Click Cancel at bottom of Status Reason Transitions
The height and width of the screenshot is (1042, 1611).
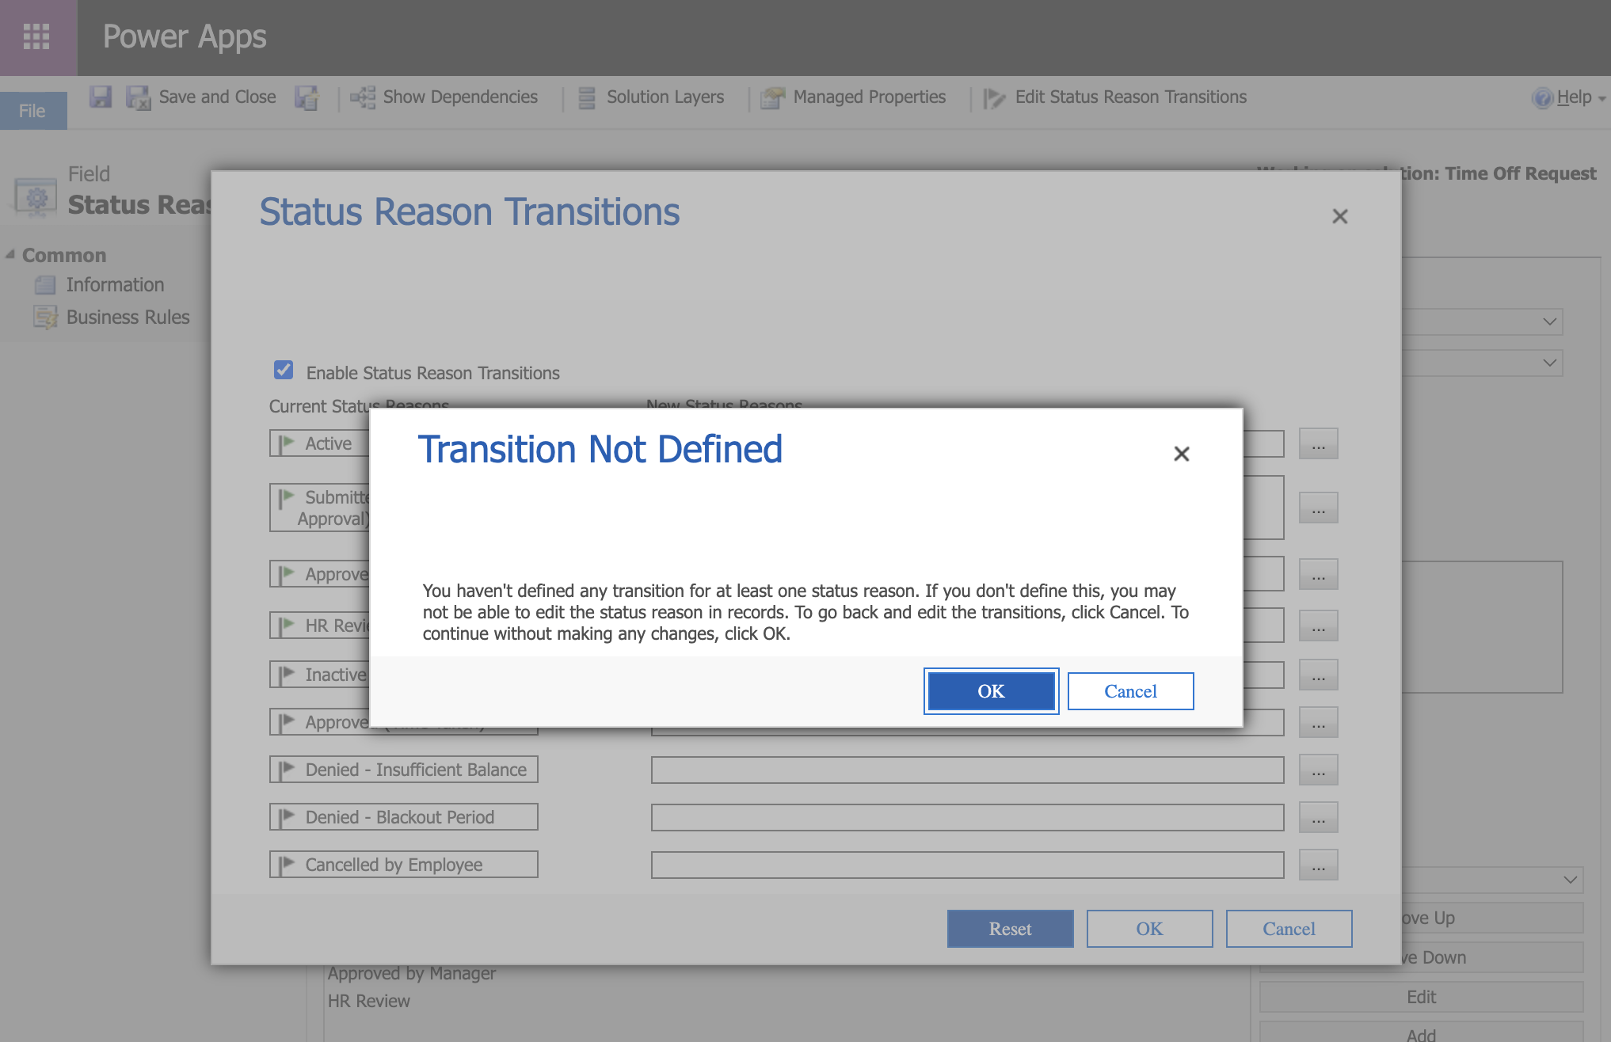coord(1289,929)
